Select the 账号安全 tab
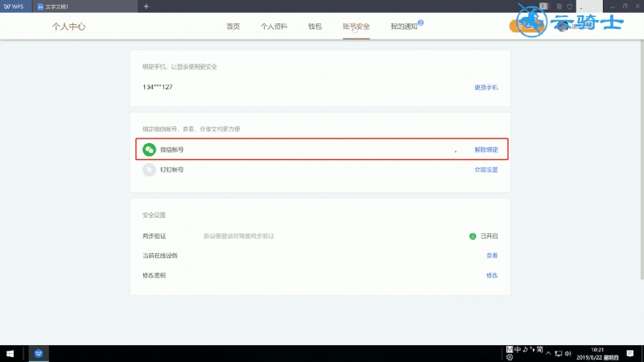Viewport: 644px width, 362px height. click(x=356, y=27)
